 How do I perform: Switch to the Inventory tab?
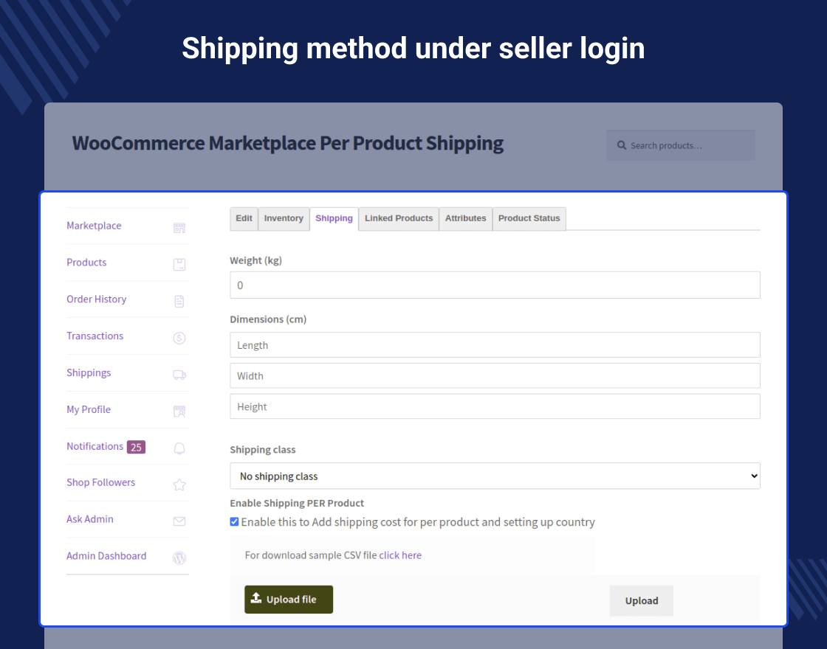click(x=284, y=218)
